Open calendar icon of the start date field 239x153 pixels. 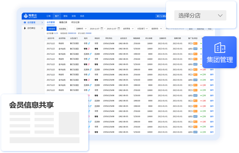point(102,28)
